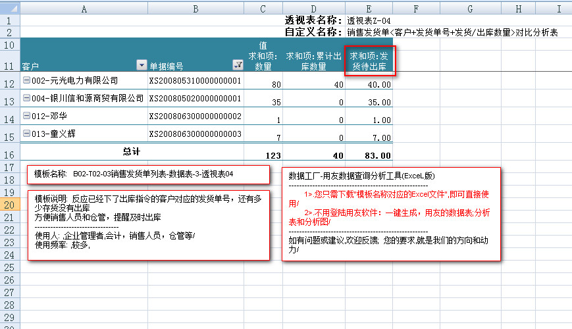
Task: Select the 模板名称 text box
Action: tap(148, 174)
